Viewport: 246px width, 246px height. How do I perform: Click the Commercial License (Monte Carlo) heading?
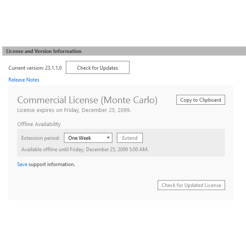(87, 100)
